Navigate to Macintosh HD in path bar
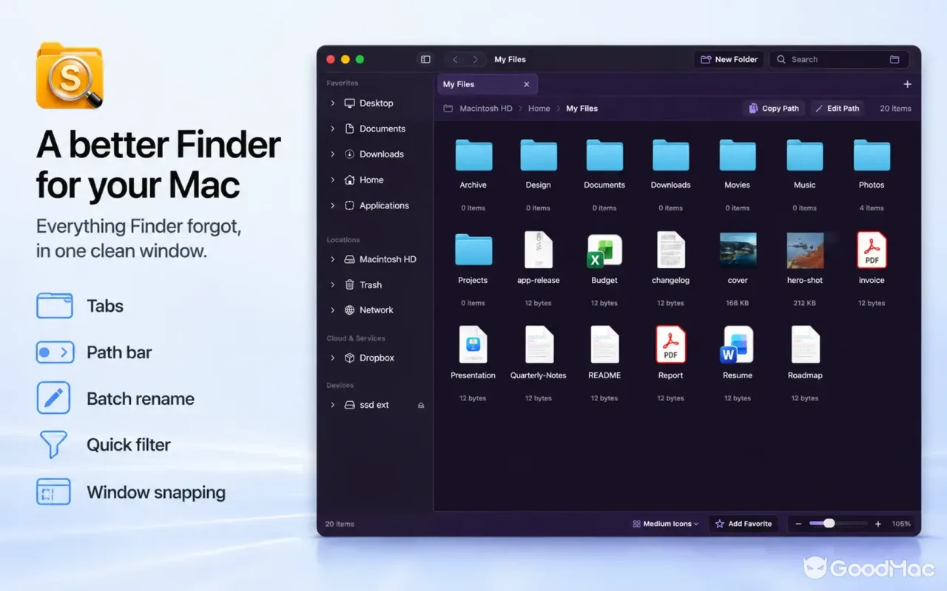Screen dimensions: 947x591 point(485,109)
